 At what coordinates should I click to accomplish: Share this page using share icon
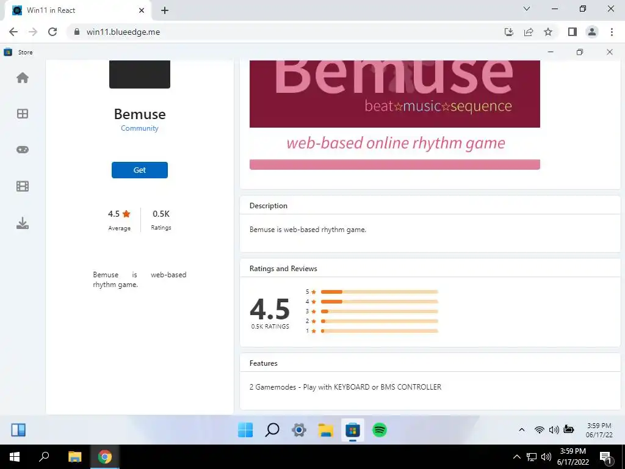(x=529, y=32)
